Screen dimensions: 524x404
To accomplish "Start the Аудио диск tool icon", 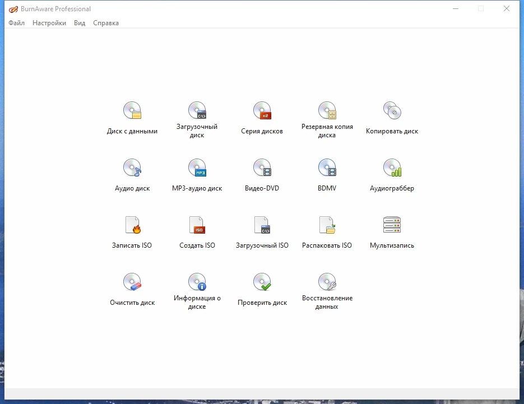I will [x=132, y=168].
